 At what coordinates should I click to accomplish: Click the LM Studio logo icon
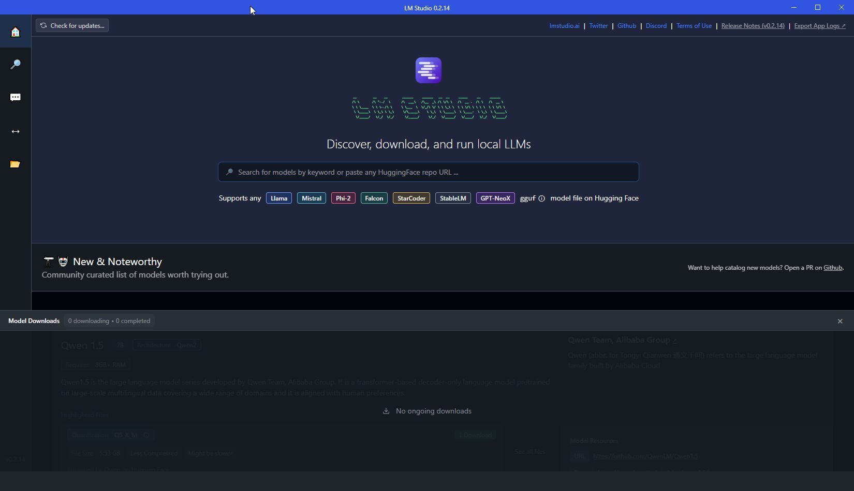point(428,70)
